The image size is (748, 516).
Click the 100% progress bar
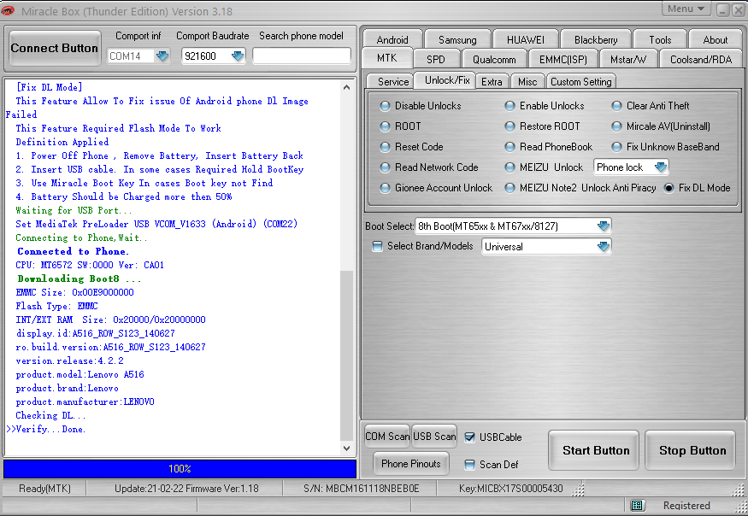[x=180, y=469]
